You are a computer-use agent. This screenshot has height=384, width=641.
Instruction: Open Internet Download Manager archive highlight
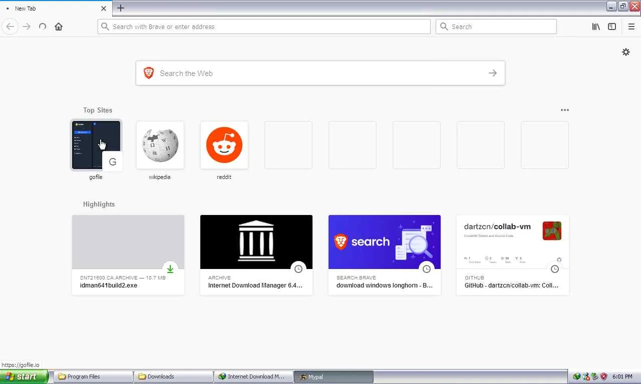point(256,255)
